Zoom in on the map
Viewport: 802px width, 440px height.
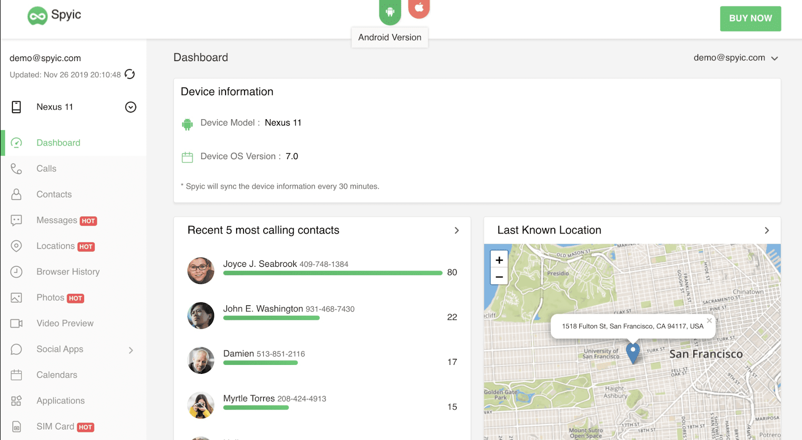(x=499, y=260)
